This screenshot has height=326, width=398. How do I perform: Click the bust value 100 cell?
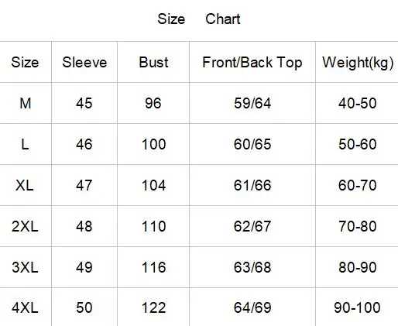pos(153,144)
